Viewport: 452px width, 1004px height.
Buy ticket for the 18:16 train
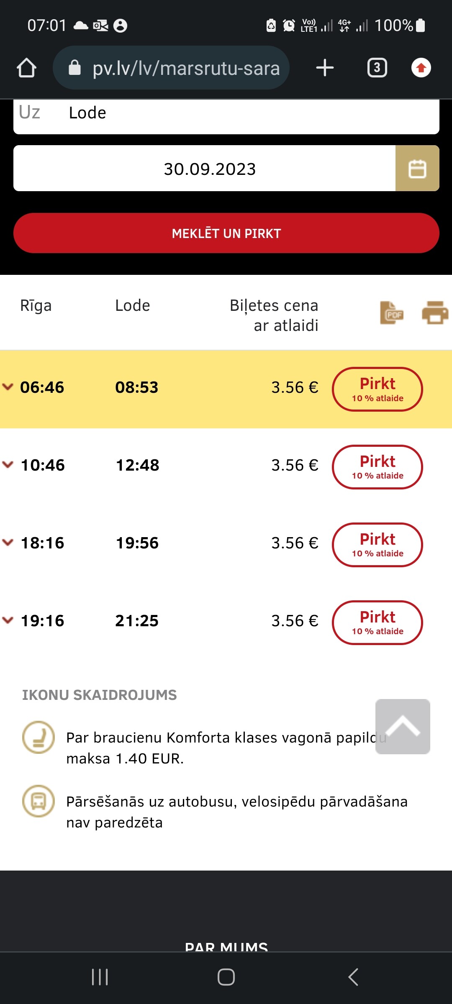[x=378, y=545]
